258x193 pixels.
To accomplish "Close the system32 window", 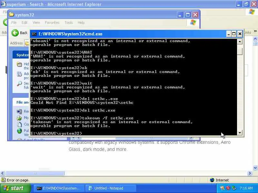I will pos(195,15).
